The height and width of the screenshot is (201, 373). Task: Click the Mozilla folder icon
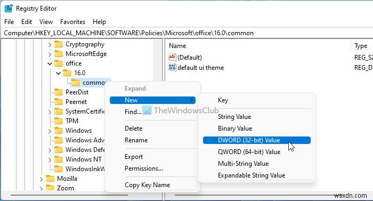[x=50, y=179]
